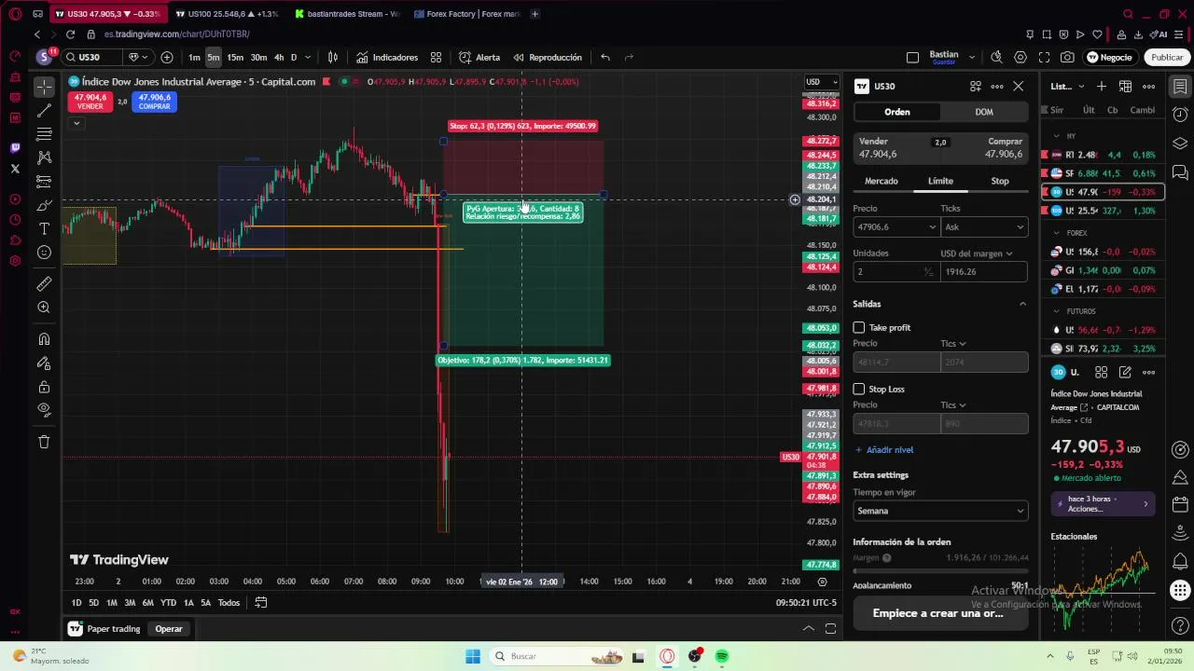This screenshot has width=1194, height=671.
Task: Switch to the DOM tab
Action: (984, 112)
